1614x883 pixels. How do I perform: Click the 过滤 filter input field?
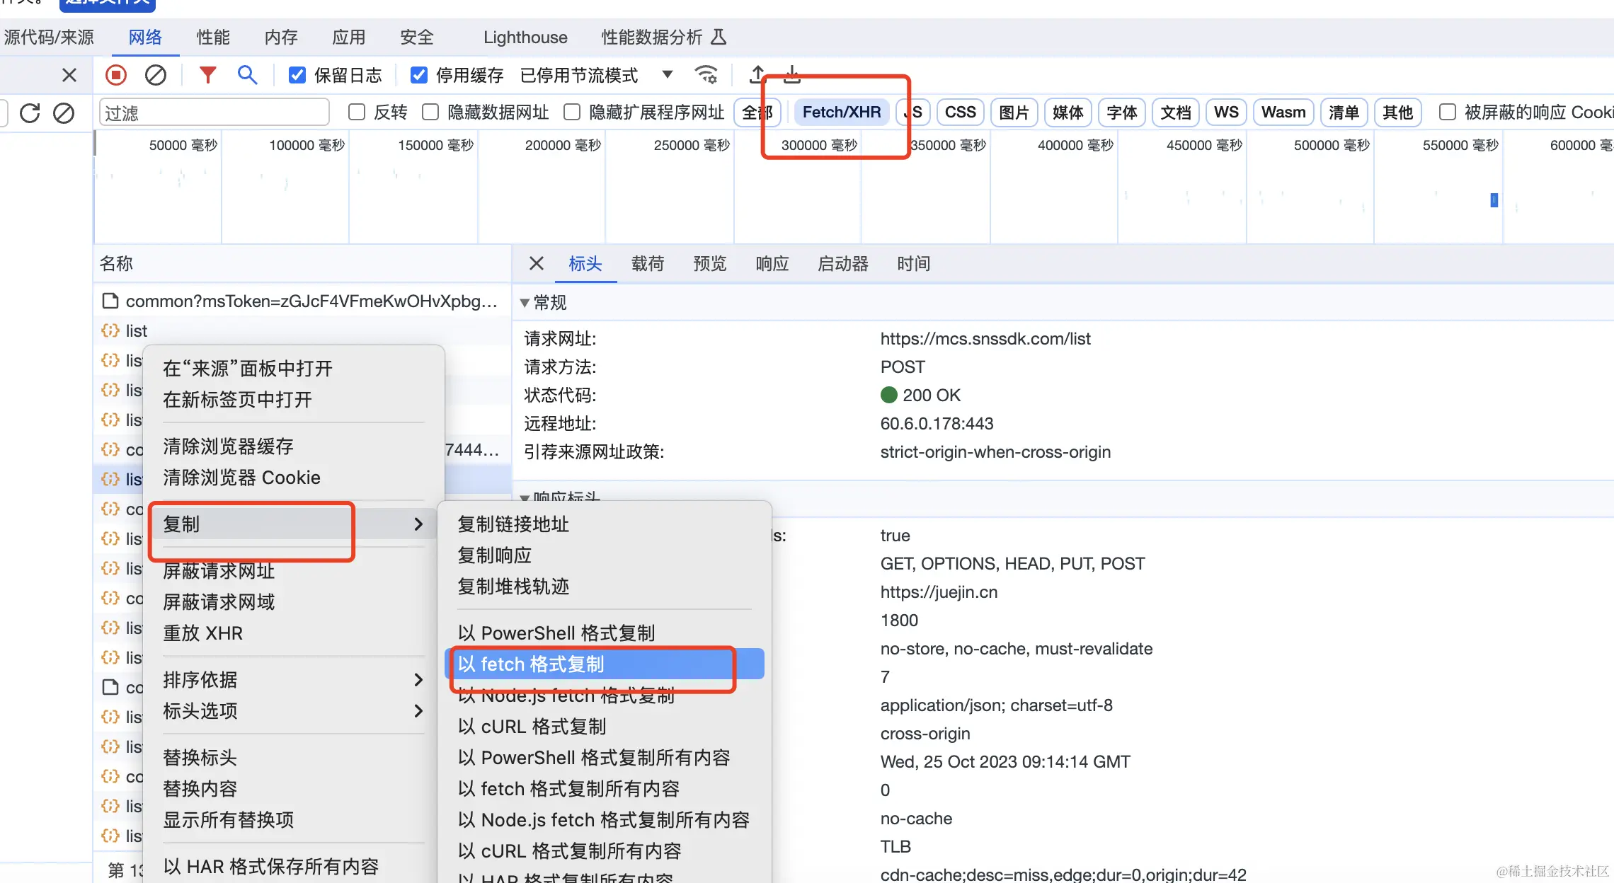(214, 112)
